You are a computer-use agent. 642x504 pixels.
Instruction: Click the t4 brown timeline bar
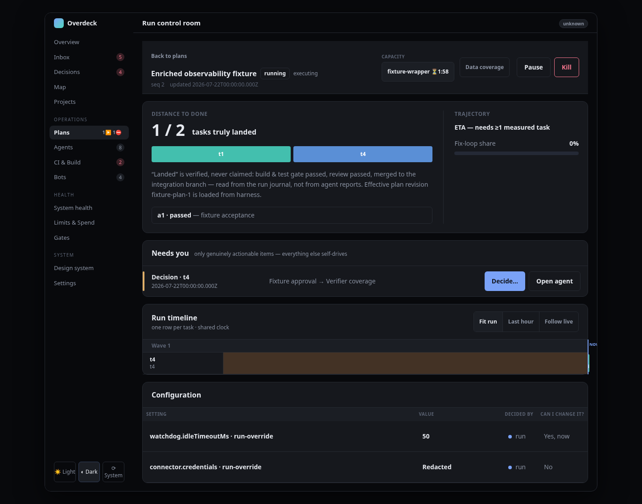(405, 363)
